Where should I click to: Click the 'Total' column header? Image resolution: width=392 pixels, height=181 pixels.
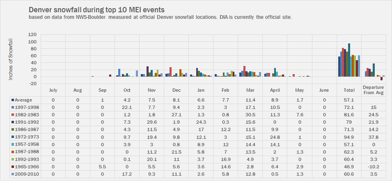tap(349, 90)
